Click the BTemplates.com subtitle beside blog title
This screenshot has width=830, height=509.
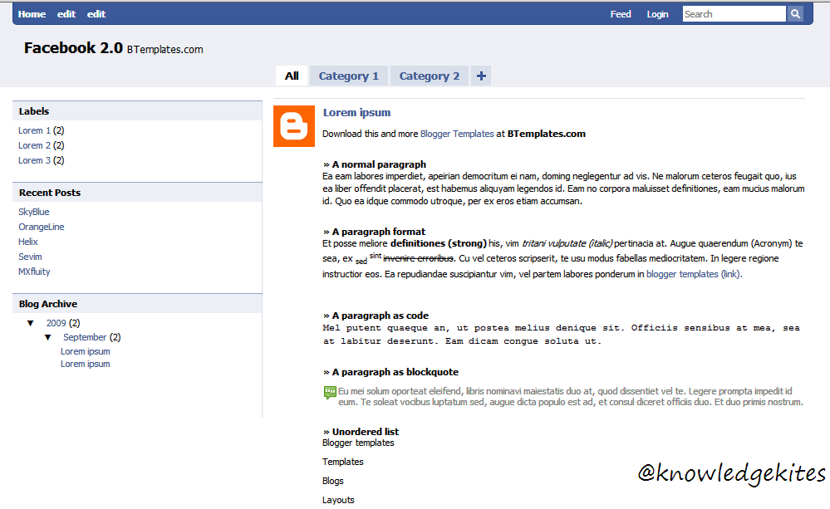[165, 50]
